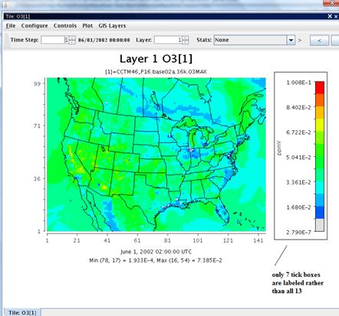Increment the Layer value spinner

[186, 38]
